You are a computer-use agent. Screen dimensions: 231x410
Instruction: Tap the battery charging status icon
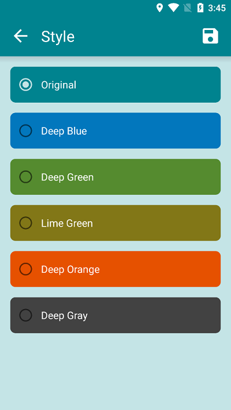coord(200,8)
